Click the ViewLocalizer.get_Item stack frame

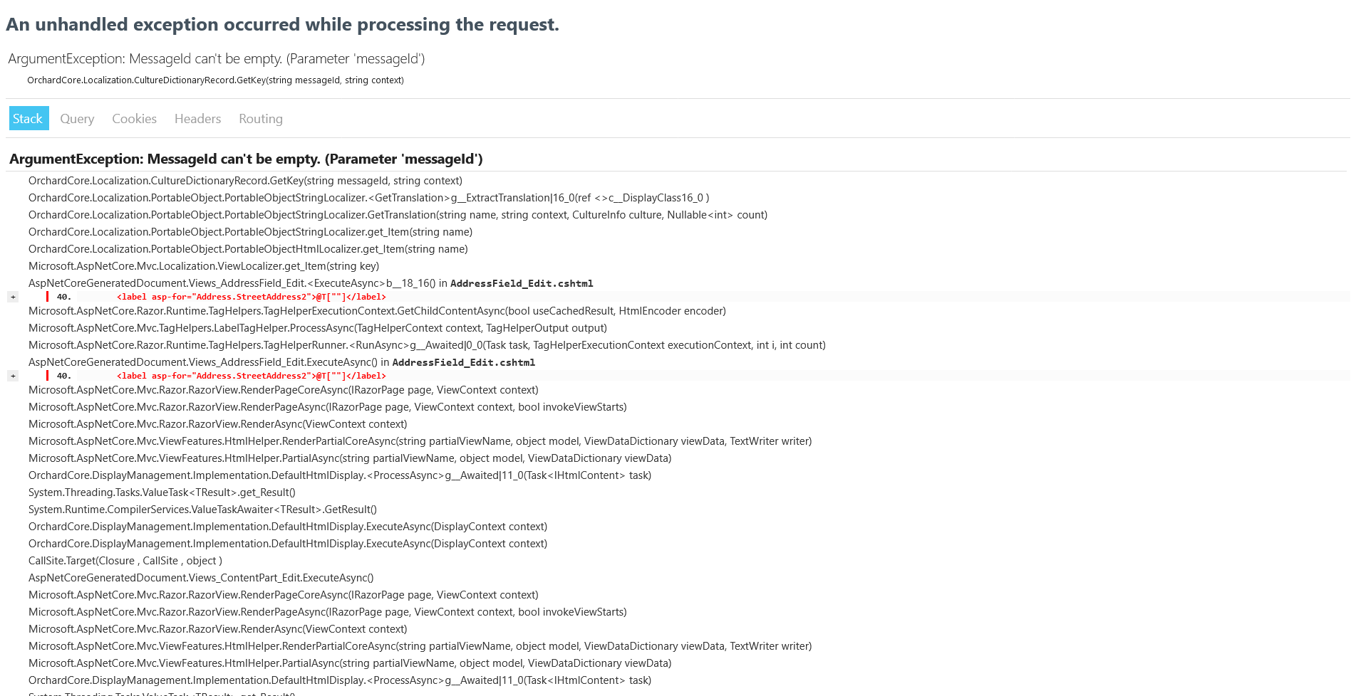(204, 265)
